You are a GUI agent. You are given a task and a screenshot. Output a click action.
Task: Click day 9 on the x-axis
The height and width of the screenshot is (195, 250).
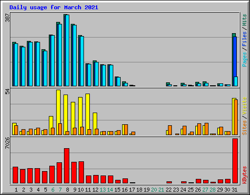(75, 190)
